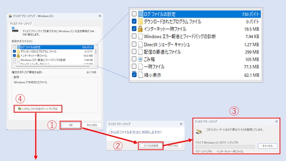Select インターネット一時ファイル name in enlarged list
286x161 pixels.
pyautogui.click(x=165, y=29)
